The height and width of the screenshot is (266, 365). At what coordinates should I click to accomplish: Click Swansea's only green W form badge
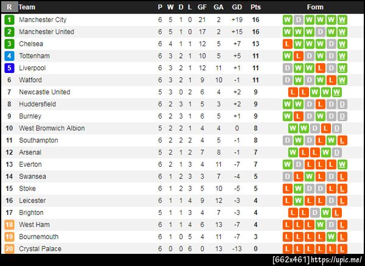[309, 177]
